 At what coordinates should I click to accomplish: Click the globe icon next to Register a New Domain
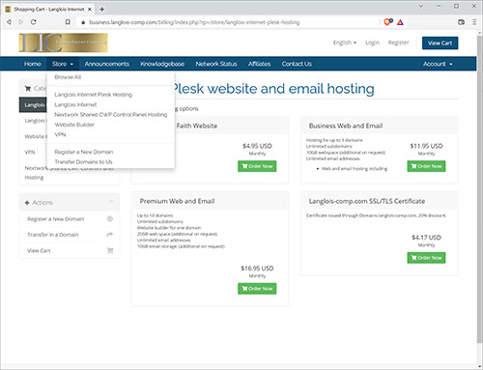pos(110,218)
